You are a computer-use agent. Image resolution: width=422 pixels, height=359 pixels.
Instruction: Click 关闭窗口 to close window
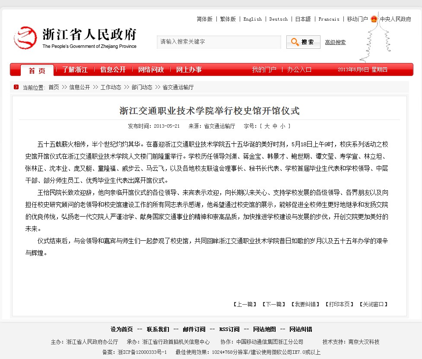click(373, 304)
